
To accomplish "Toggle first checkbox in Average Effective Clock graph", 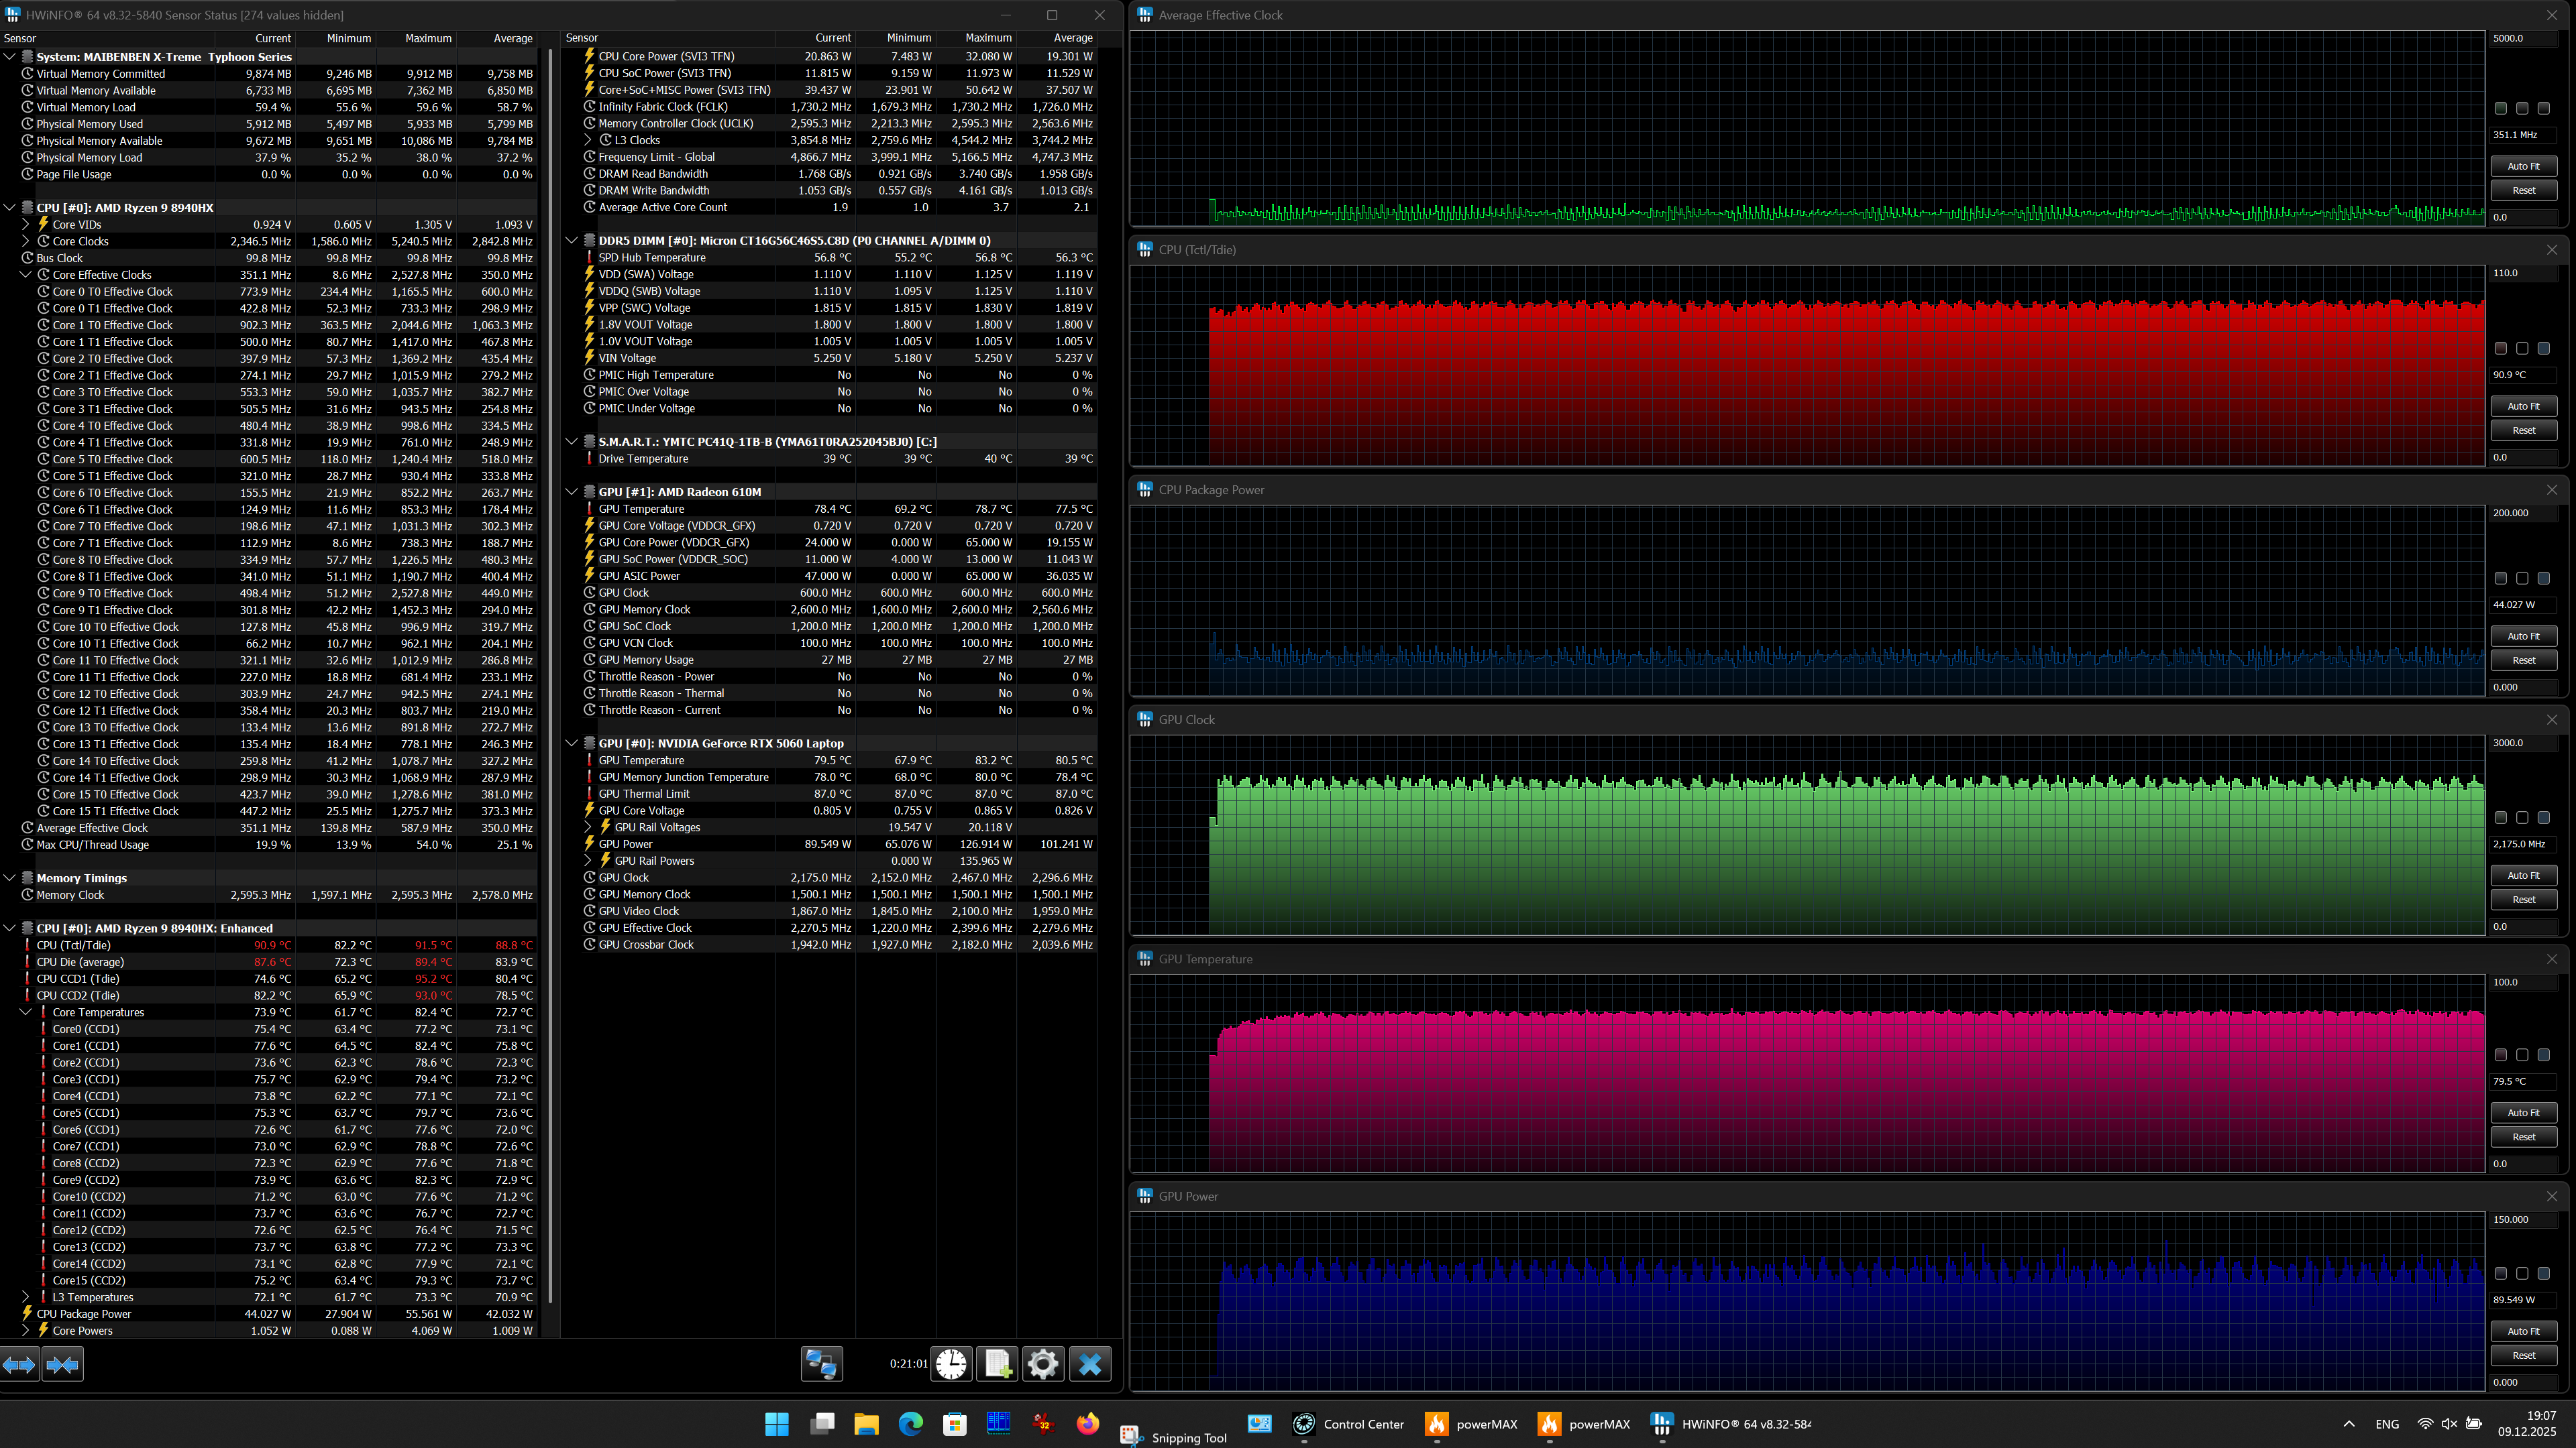I will (2501, 108).
